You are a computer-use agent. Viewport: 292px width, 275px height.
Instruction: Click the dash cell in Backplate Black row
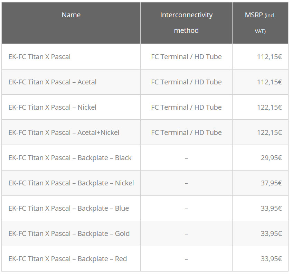(x=186, y=158)
